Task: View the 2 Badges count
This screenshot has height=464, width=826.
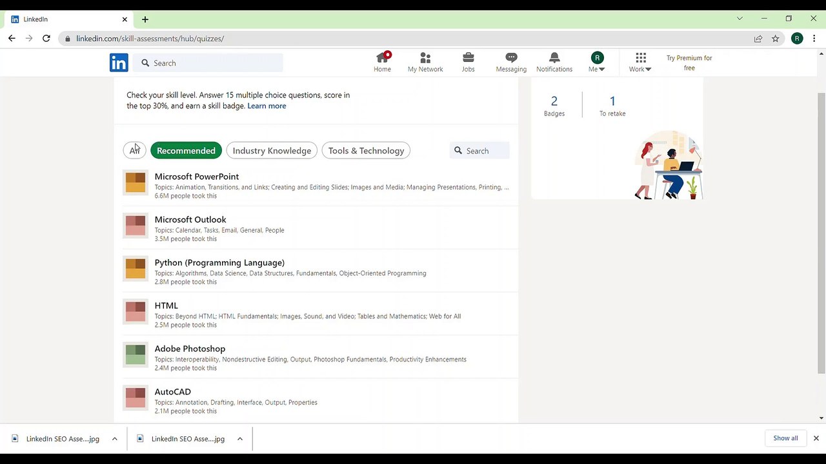Action: coord(554,106)
